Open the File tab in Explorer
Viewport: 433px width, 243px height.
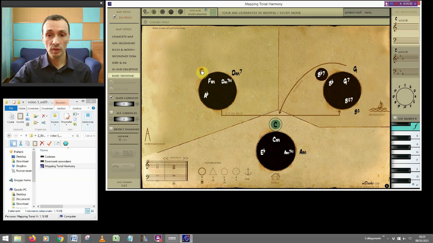click(11, 108)
